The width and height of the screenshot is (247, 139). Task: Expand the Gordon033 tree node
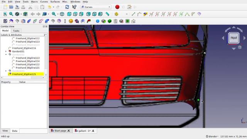[6, 71]
